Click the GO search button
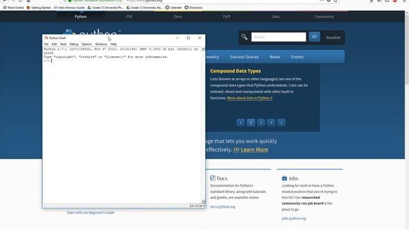The image size is (409, 230). coord(314,37)
